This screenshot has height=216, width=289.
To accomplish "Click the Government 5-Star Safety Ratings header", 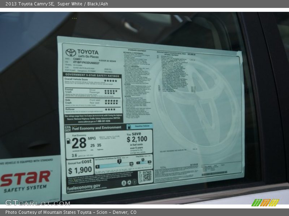I will pyautogui.click(x=92, y=76).
